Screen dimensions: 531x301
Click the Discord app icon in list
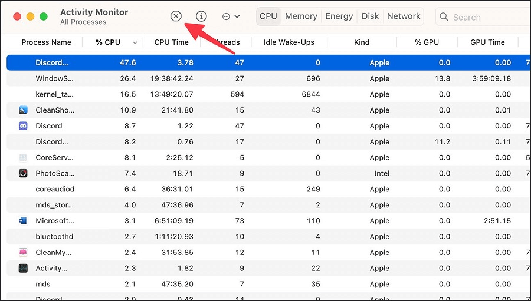click(24, 126)
